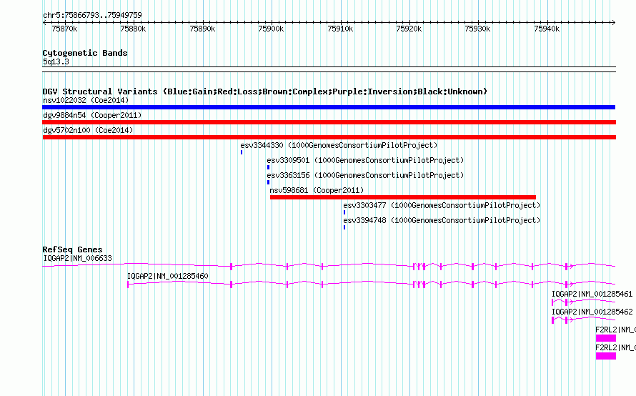Open variant label esv3363156

click(x=365, y=175)
